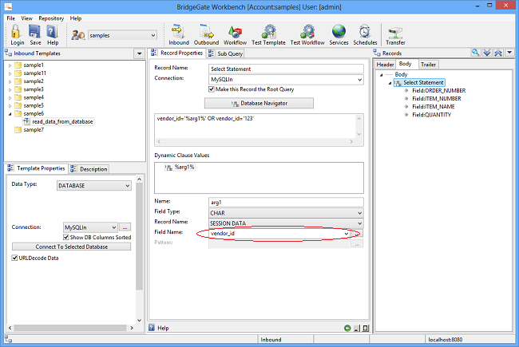Image resolution: width=519 pixels, height=347 pixels.
Task: Click the blue Help question icon at bottom
Action: [152, 328]
